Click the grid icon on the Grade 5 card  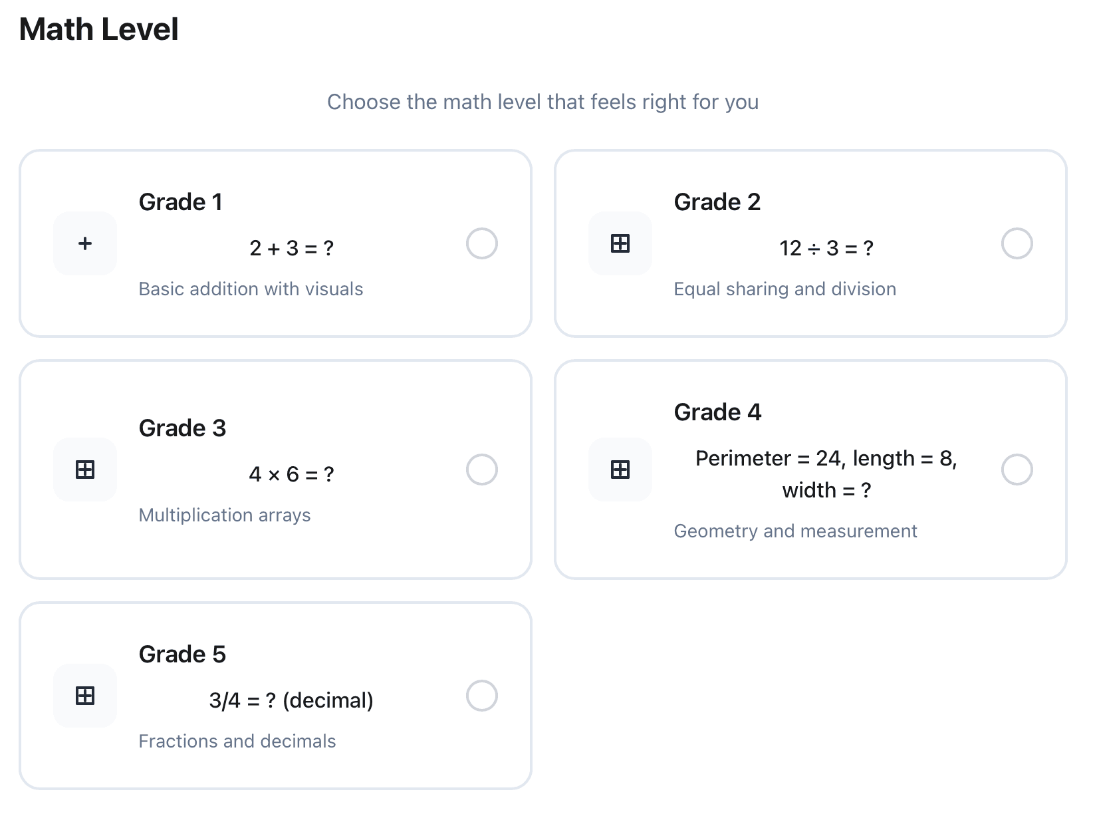click(84, 696)
